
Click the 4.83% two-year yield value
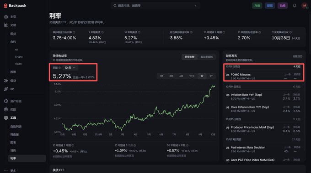(x=95, y=38)
